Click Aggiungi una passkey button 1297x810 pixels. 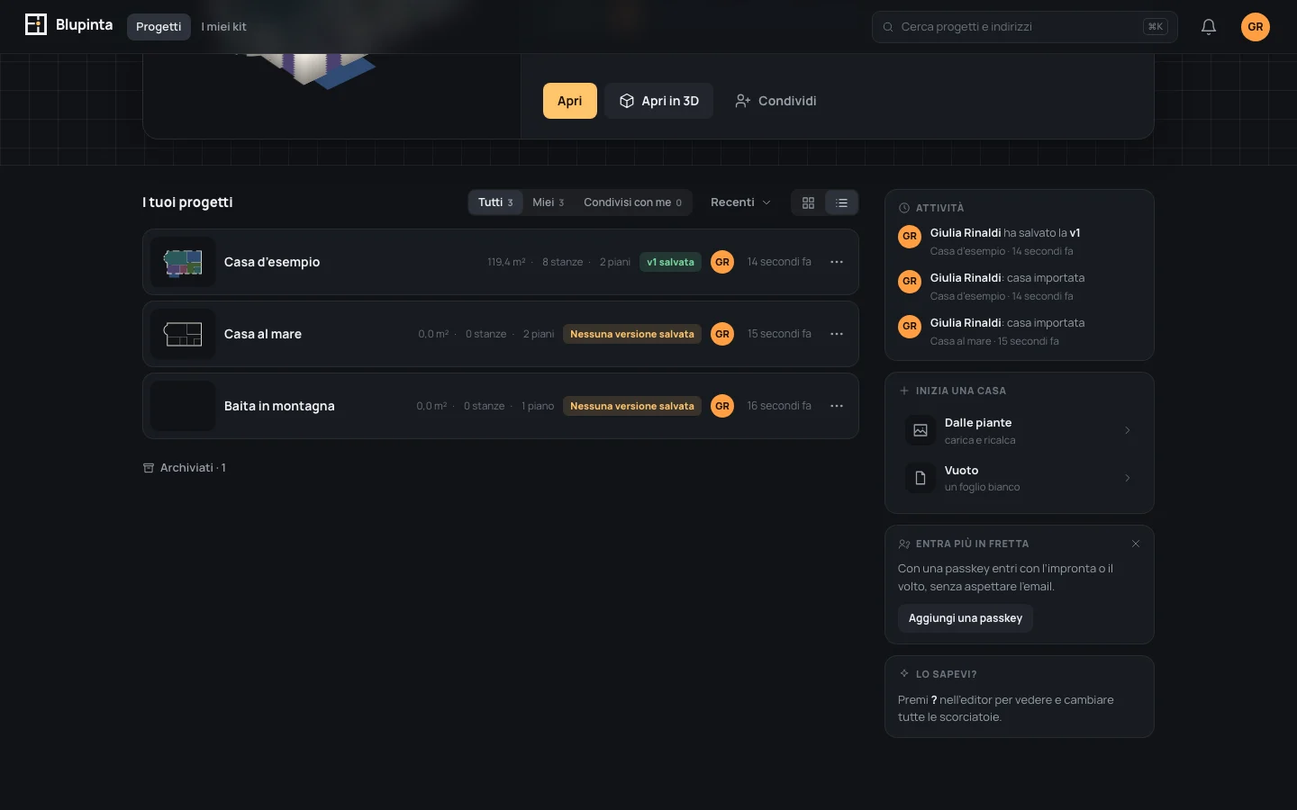(966, 618)
